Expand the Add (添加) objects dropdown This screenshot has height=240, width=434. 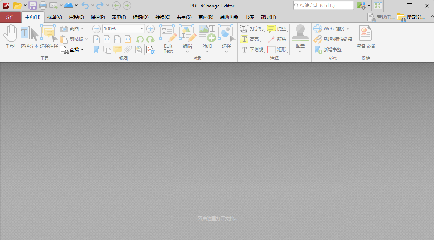207,52
